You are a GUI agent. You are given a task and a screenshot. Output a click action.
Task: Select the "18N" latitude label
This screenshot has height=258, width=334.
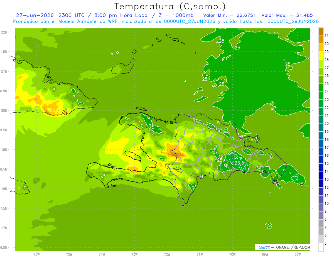5,189
